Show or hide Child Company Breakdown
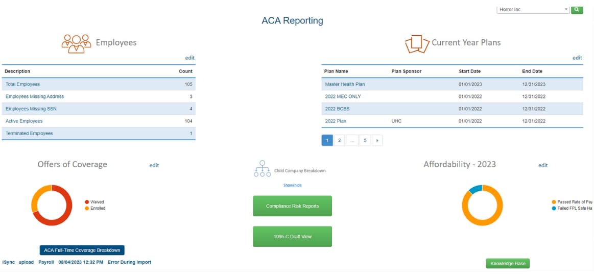This screenshot has width=594, height=279. coord(292,185)
